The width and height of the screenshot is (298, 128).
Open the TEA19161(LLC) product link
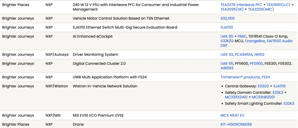point(278,5)
